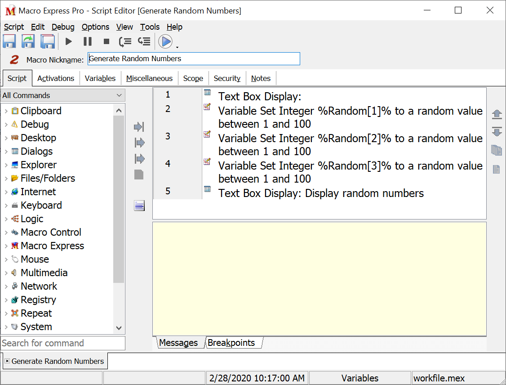Viewport: 506px width, 385px height.
Task: Move the selected script line down
Action: pos(497,131)
